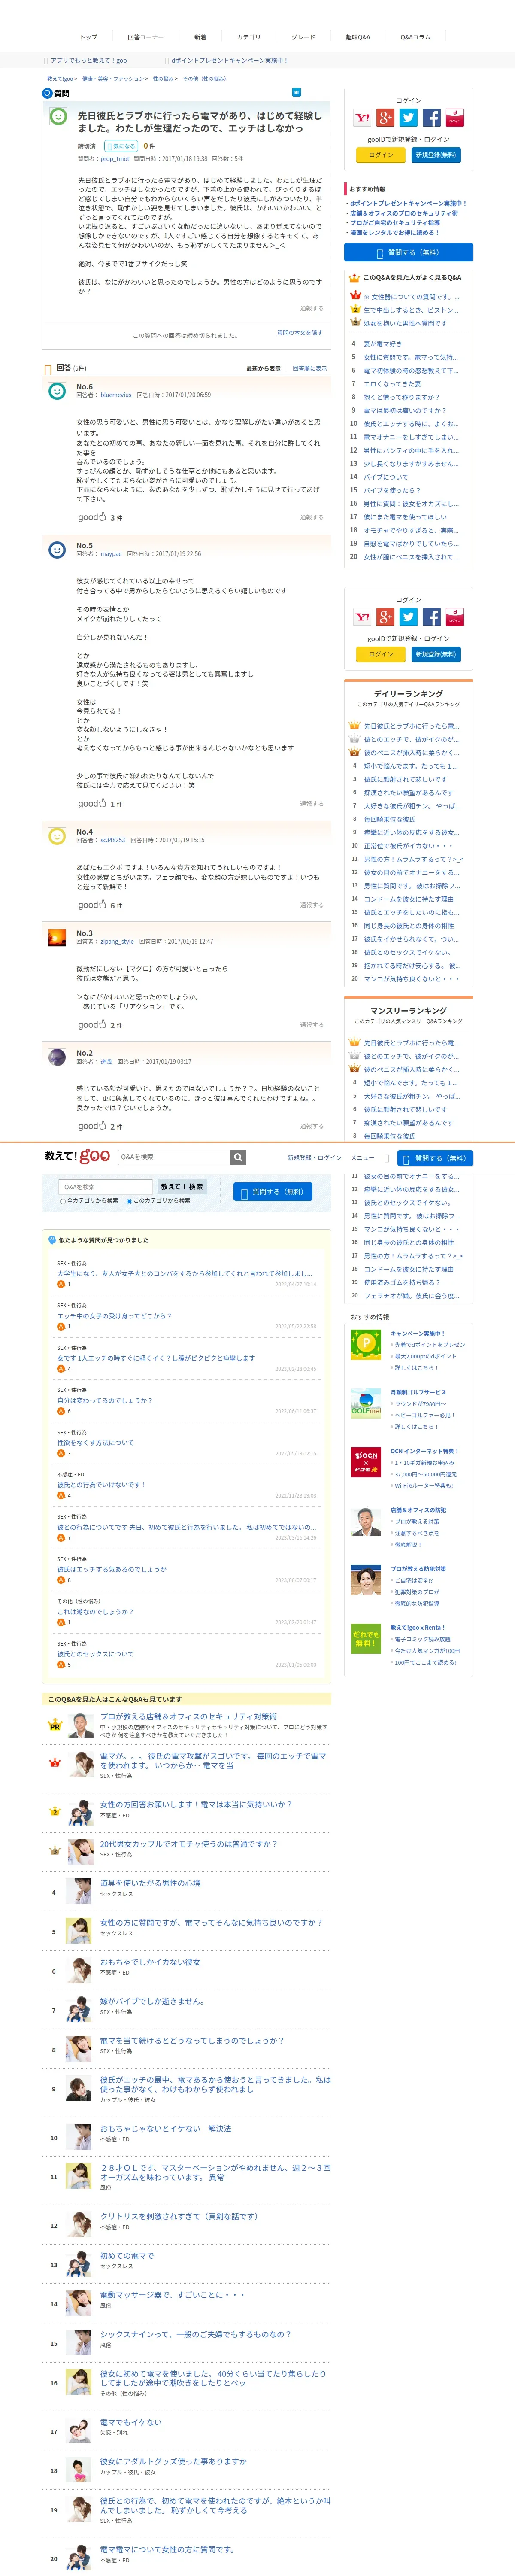Click the Google+ login icon above おすすめ情報

pos(385,118)
